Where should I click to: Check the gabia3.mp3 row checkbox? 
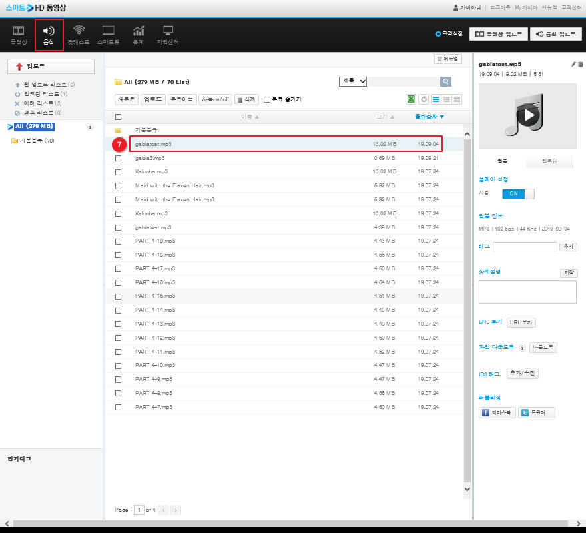[118, 158]
